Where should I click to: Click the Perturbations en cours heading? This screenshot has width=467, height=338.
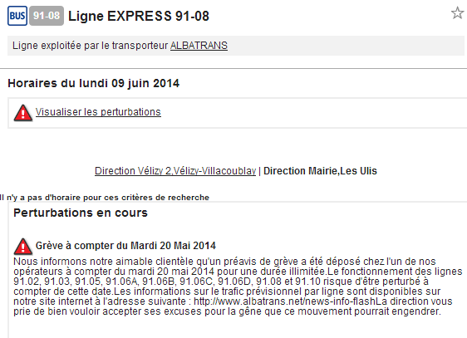(x=81, y=213)
